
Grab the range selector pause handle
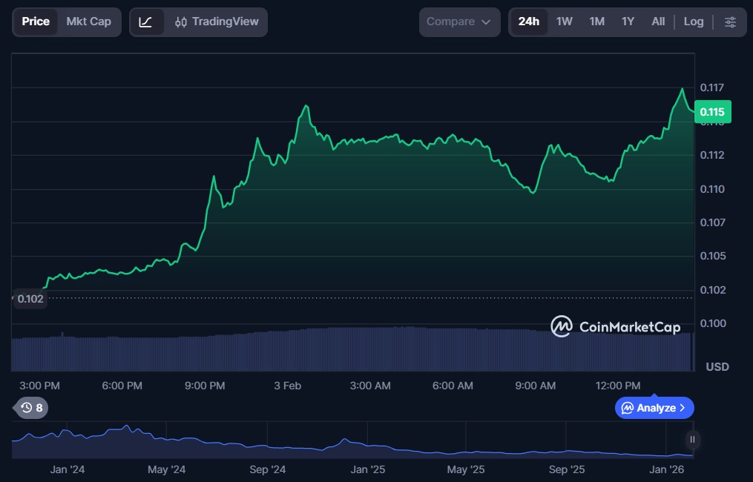[692, 440]
